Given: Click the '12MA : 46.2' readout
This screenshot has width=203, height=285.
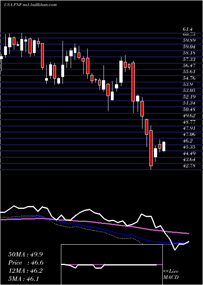Looking at the screenshot, I should [25, 271].
